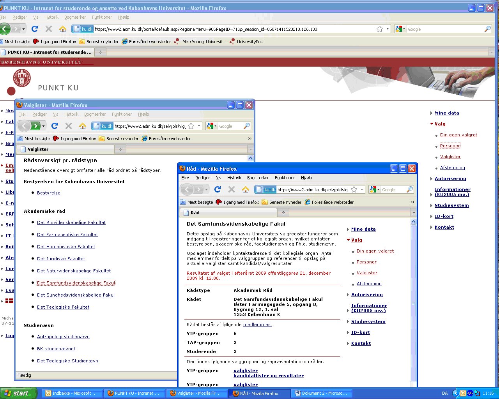Collapse the Valg section in right sidebar
Screen dimensions: 499x399
point(432,124)
